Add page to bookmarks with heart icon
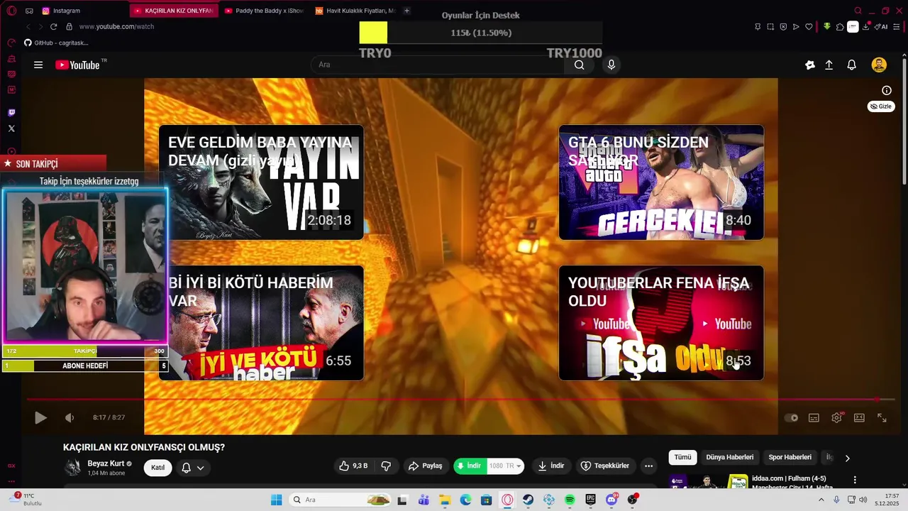The width and height of the screenshot is (908, 511). 809,27
